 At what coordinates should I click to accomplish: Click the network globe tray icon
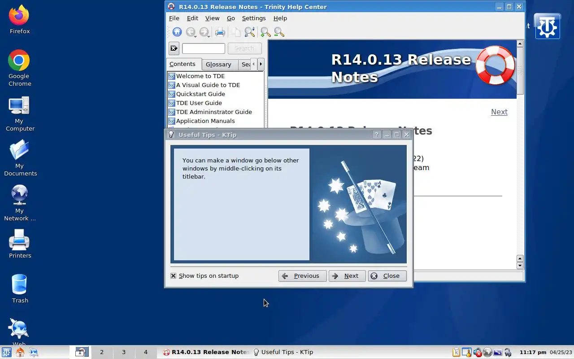[487, 352]
